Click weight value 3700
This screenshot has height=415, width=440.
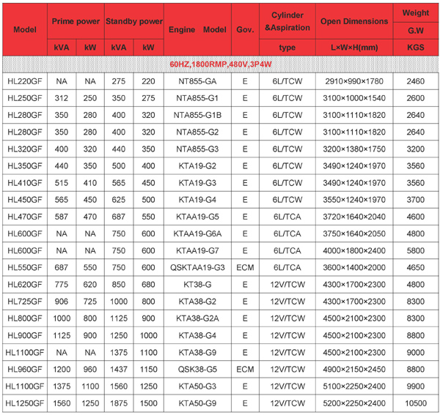416,200
